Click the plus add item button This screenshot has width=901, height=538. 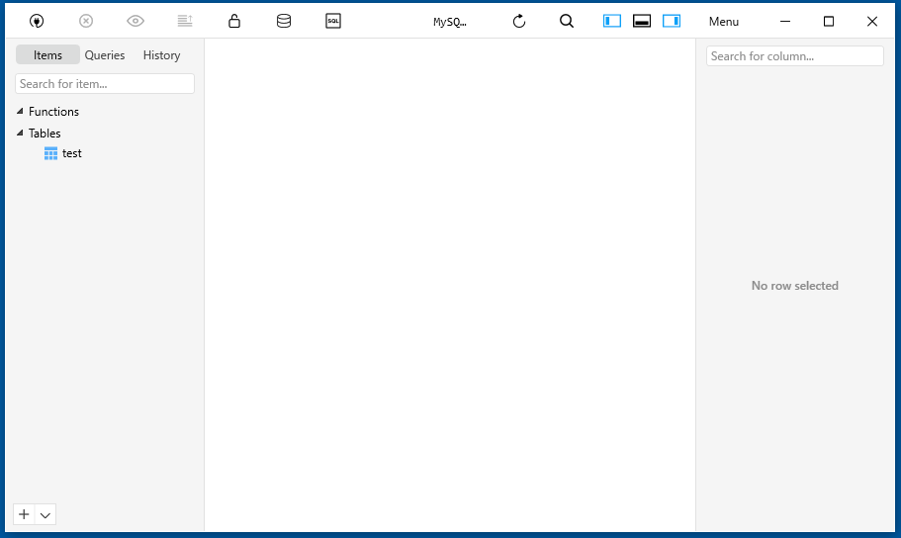click(24, 514)
